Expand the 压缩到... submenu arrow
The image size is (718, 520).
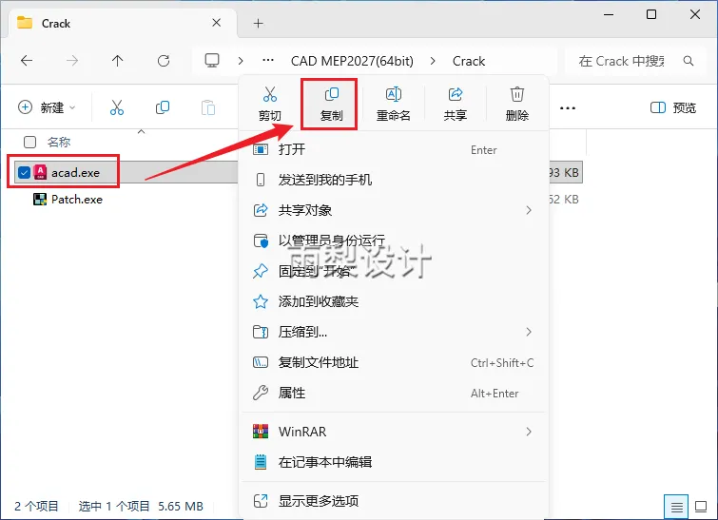click(529, 332)
